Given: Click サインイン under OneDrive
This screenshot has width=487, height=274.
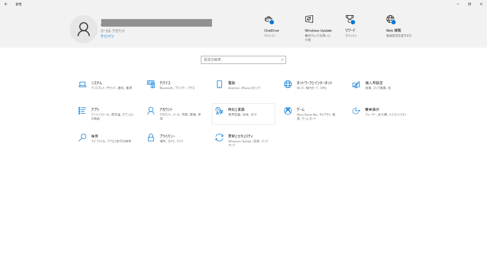Looking at the screenshot, I should pos(270,36).
